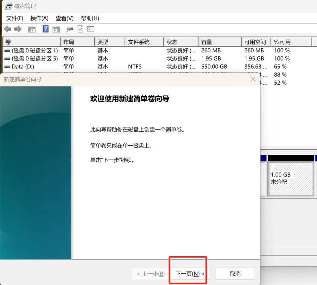This screenshot has height=285, width=317.
Task: Click the 260 MB capacity cell
Action: (x=211, y=50)
